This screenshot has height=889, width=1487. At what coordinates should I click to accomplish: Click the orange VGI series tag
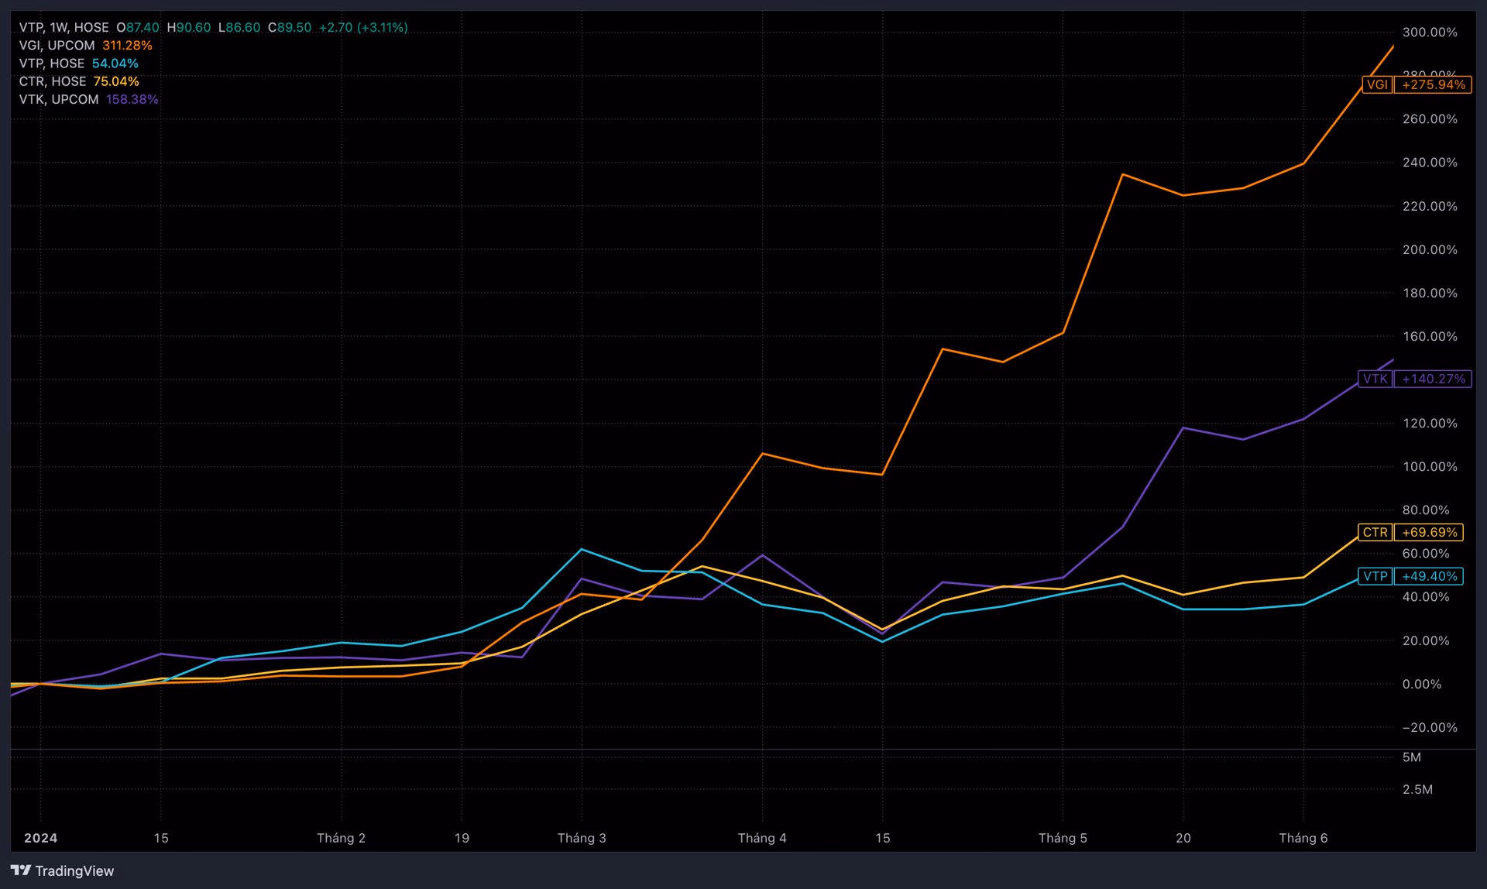[1376, 84]
